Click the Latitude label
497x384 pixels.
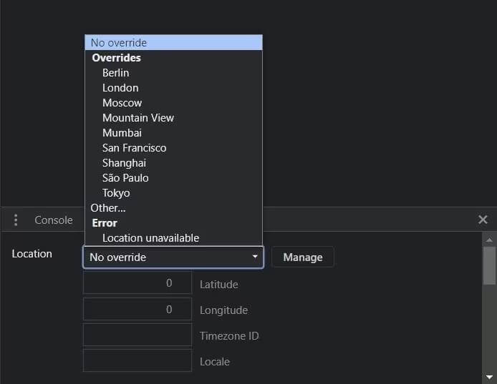(218, 285)
